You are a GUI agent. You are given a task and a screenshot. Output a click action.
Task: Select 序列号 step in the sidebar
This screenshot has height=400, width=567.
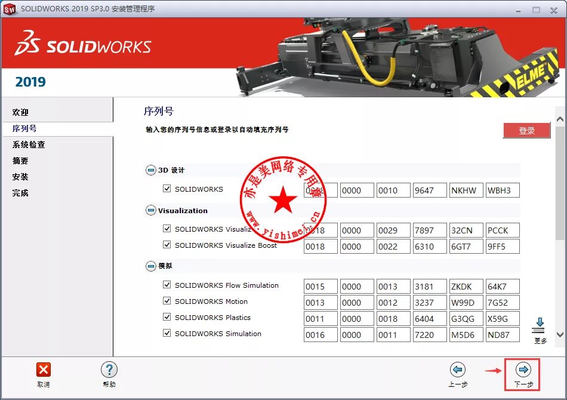click(x=24, y=128)
